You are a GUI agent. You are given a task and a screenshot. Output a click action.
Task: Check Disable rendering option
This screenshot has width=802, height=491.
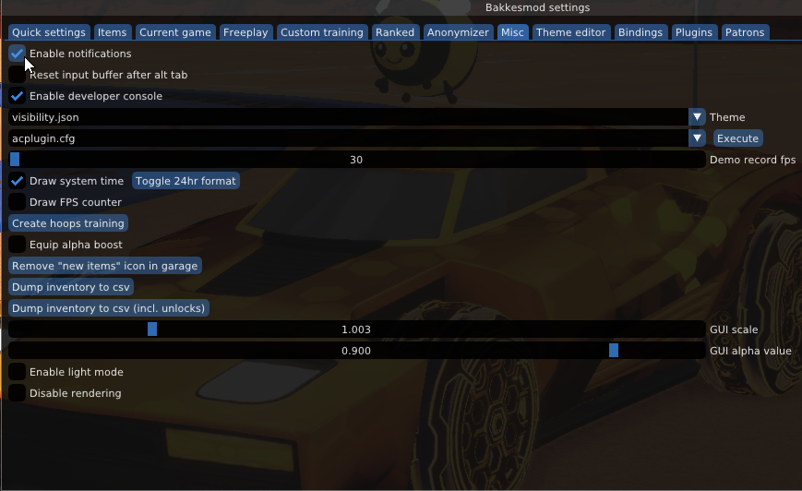17,393
